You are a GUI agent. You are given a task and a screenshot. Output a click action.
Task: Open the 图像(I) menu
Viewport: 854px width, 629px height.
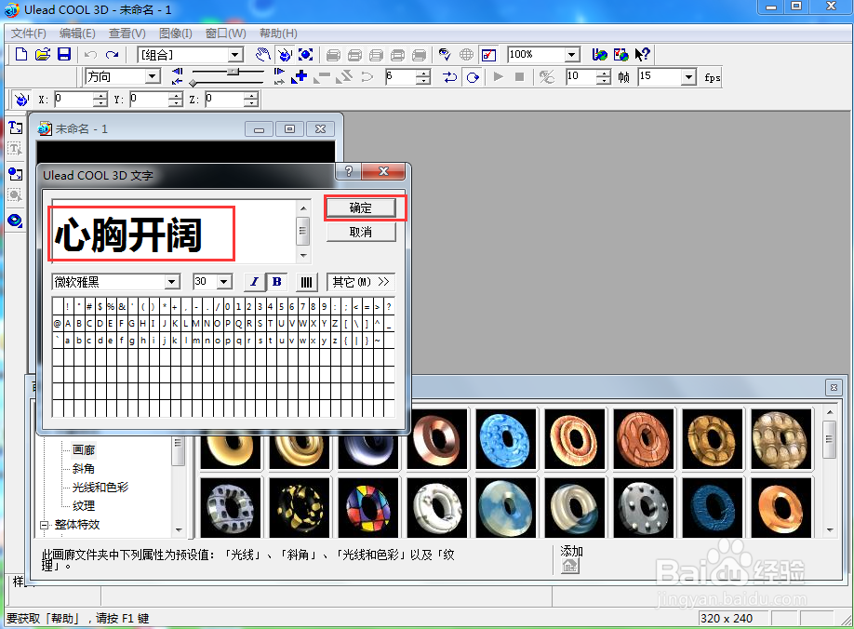coord(176,33)
